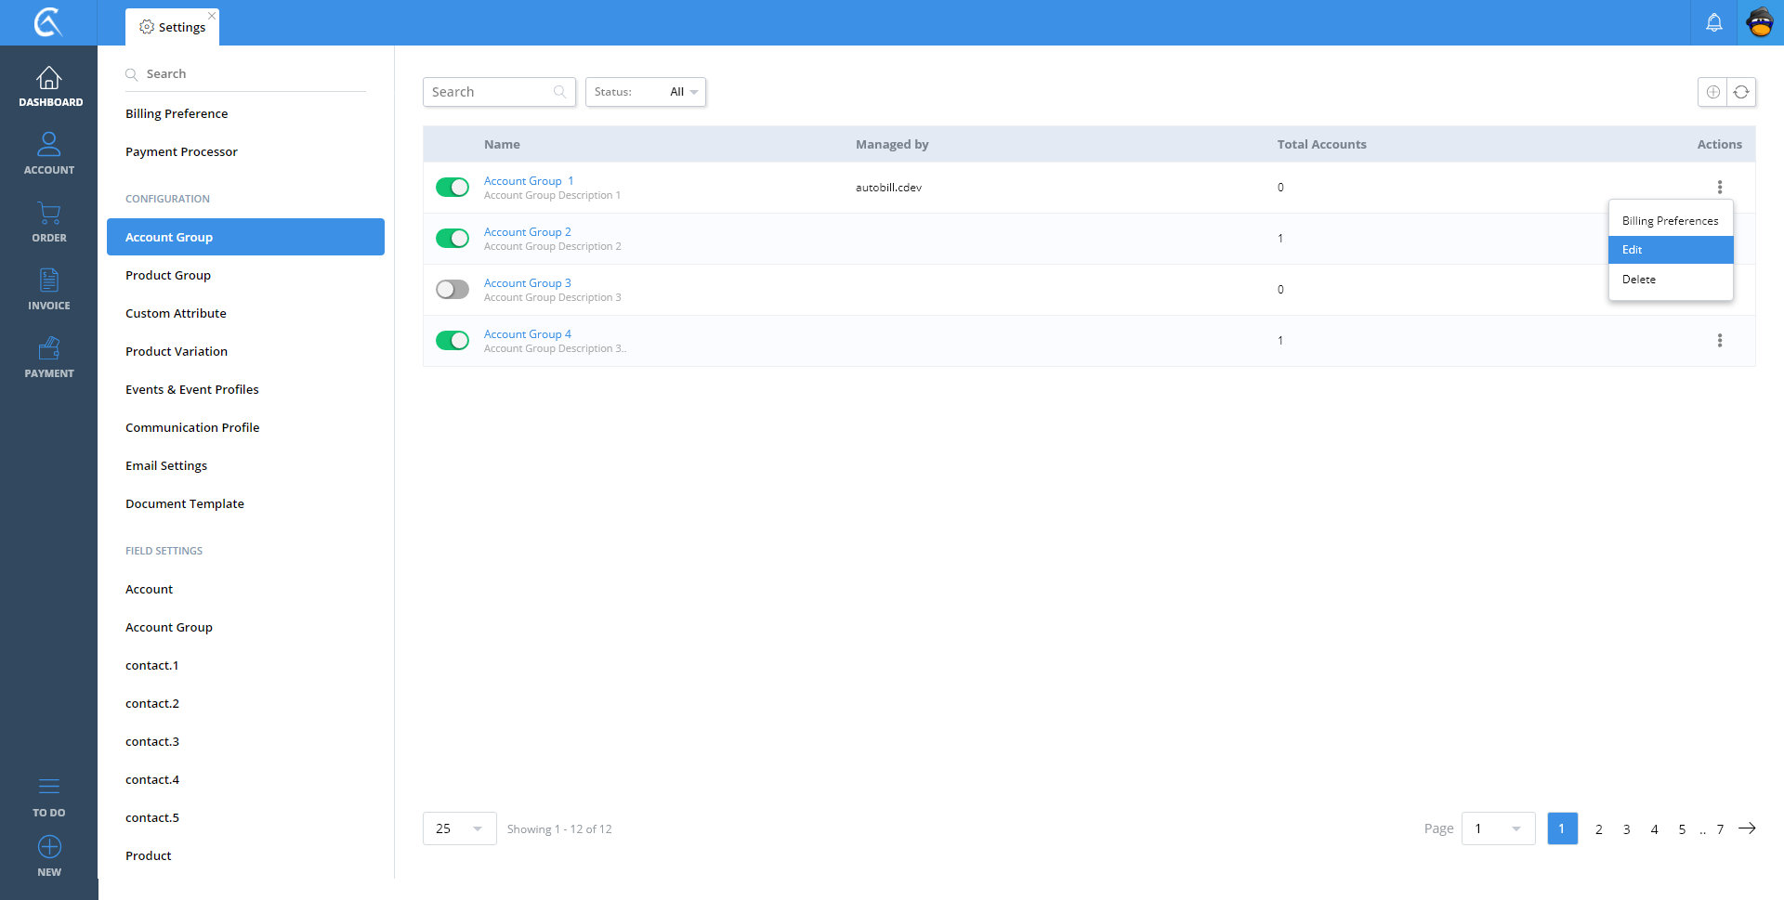This screenshot has height=900, width=1784.
Task: Click the refresh list icon
Action: tap(1741, 92)
